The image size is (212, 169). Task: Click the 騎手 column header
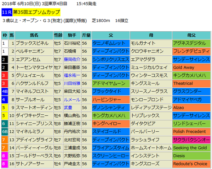(72, 35)
